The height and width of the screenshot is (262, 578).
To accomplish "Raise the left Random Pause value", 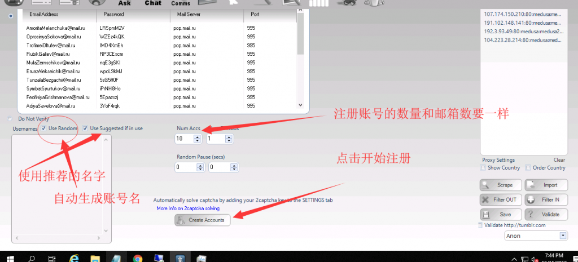I will (200, 166).
